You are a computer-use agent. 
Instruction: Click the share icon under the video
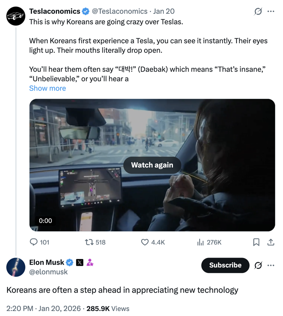pos(271,242)
